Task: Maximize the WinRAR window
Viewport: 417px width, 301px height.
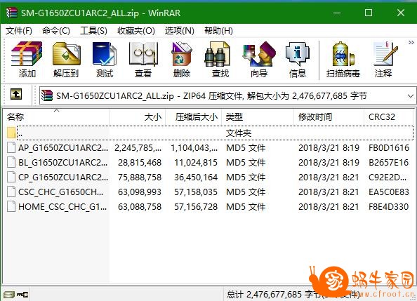Action: [369, 13]
